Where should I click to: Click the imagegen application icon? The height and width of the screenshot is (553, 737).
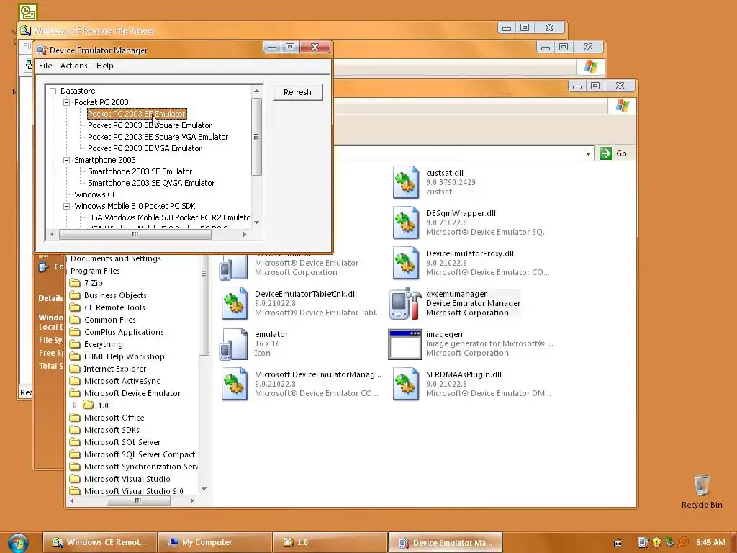click(405, 344)
